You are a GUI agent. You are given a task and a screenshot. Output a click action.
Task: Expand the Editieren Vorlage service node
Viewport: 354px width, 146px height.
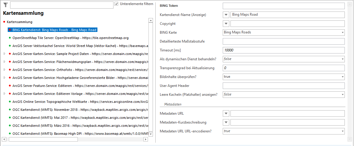pos(5,93)
